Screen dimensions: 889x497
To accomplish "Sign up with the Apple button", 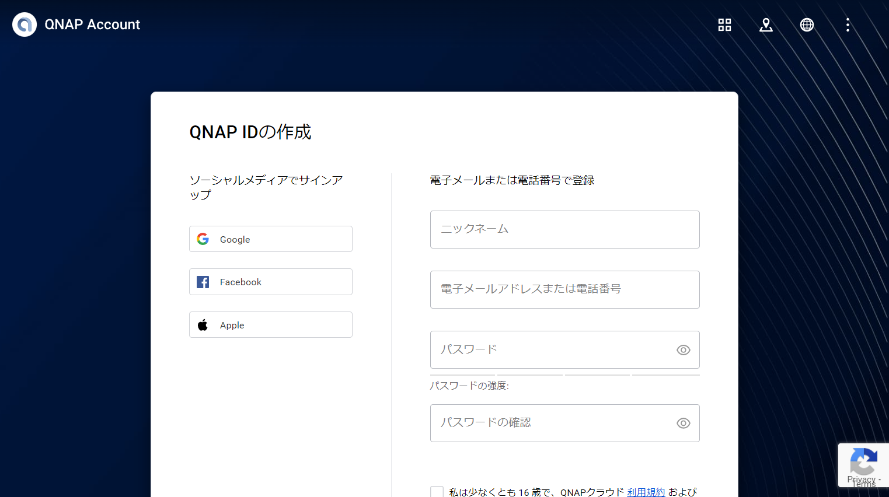I will 271,325.
